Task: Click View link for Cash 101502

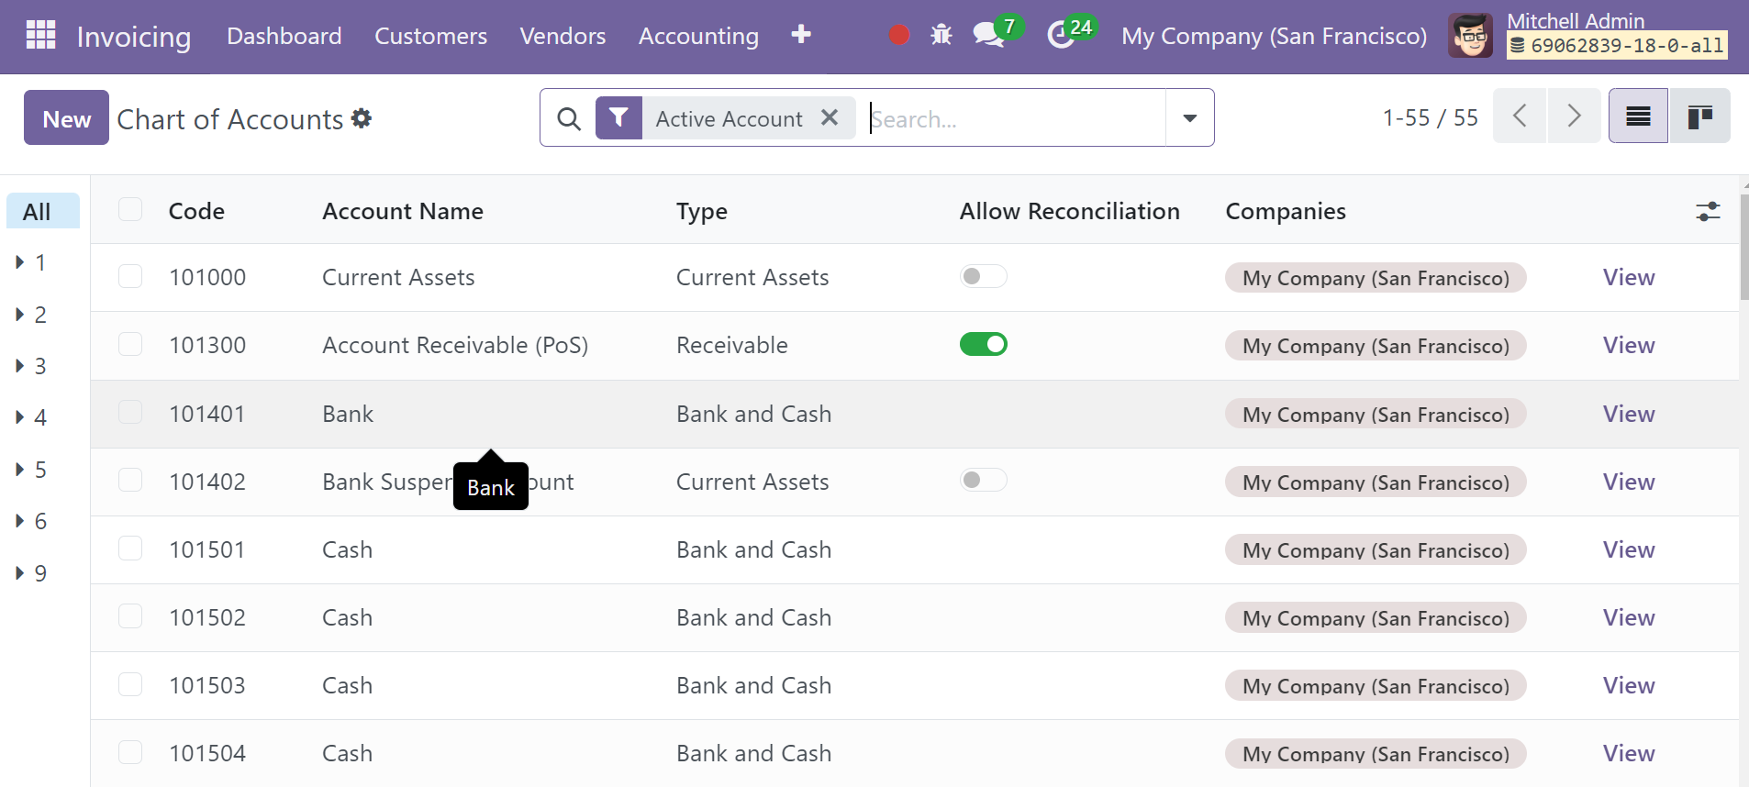Action: click(1629, 617)
